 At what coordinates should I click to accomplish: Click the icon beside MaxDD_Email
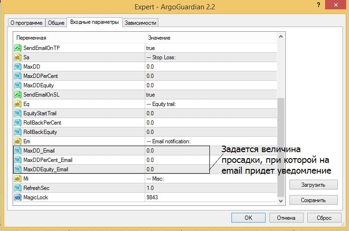(x=18, y=151)
